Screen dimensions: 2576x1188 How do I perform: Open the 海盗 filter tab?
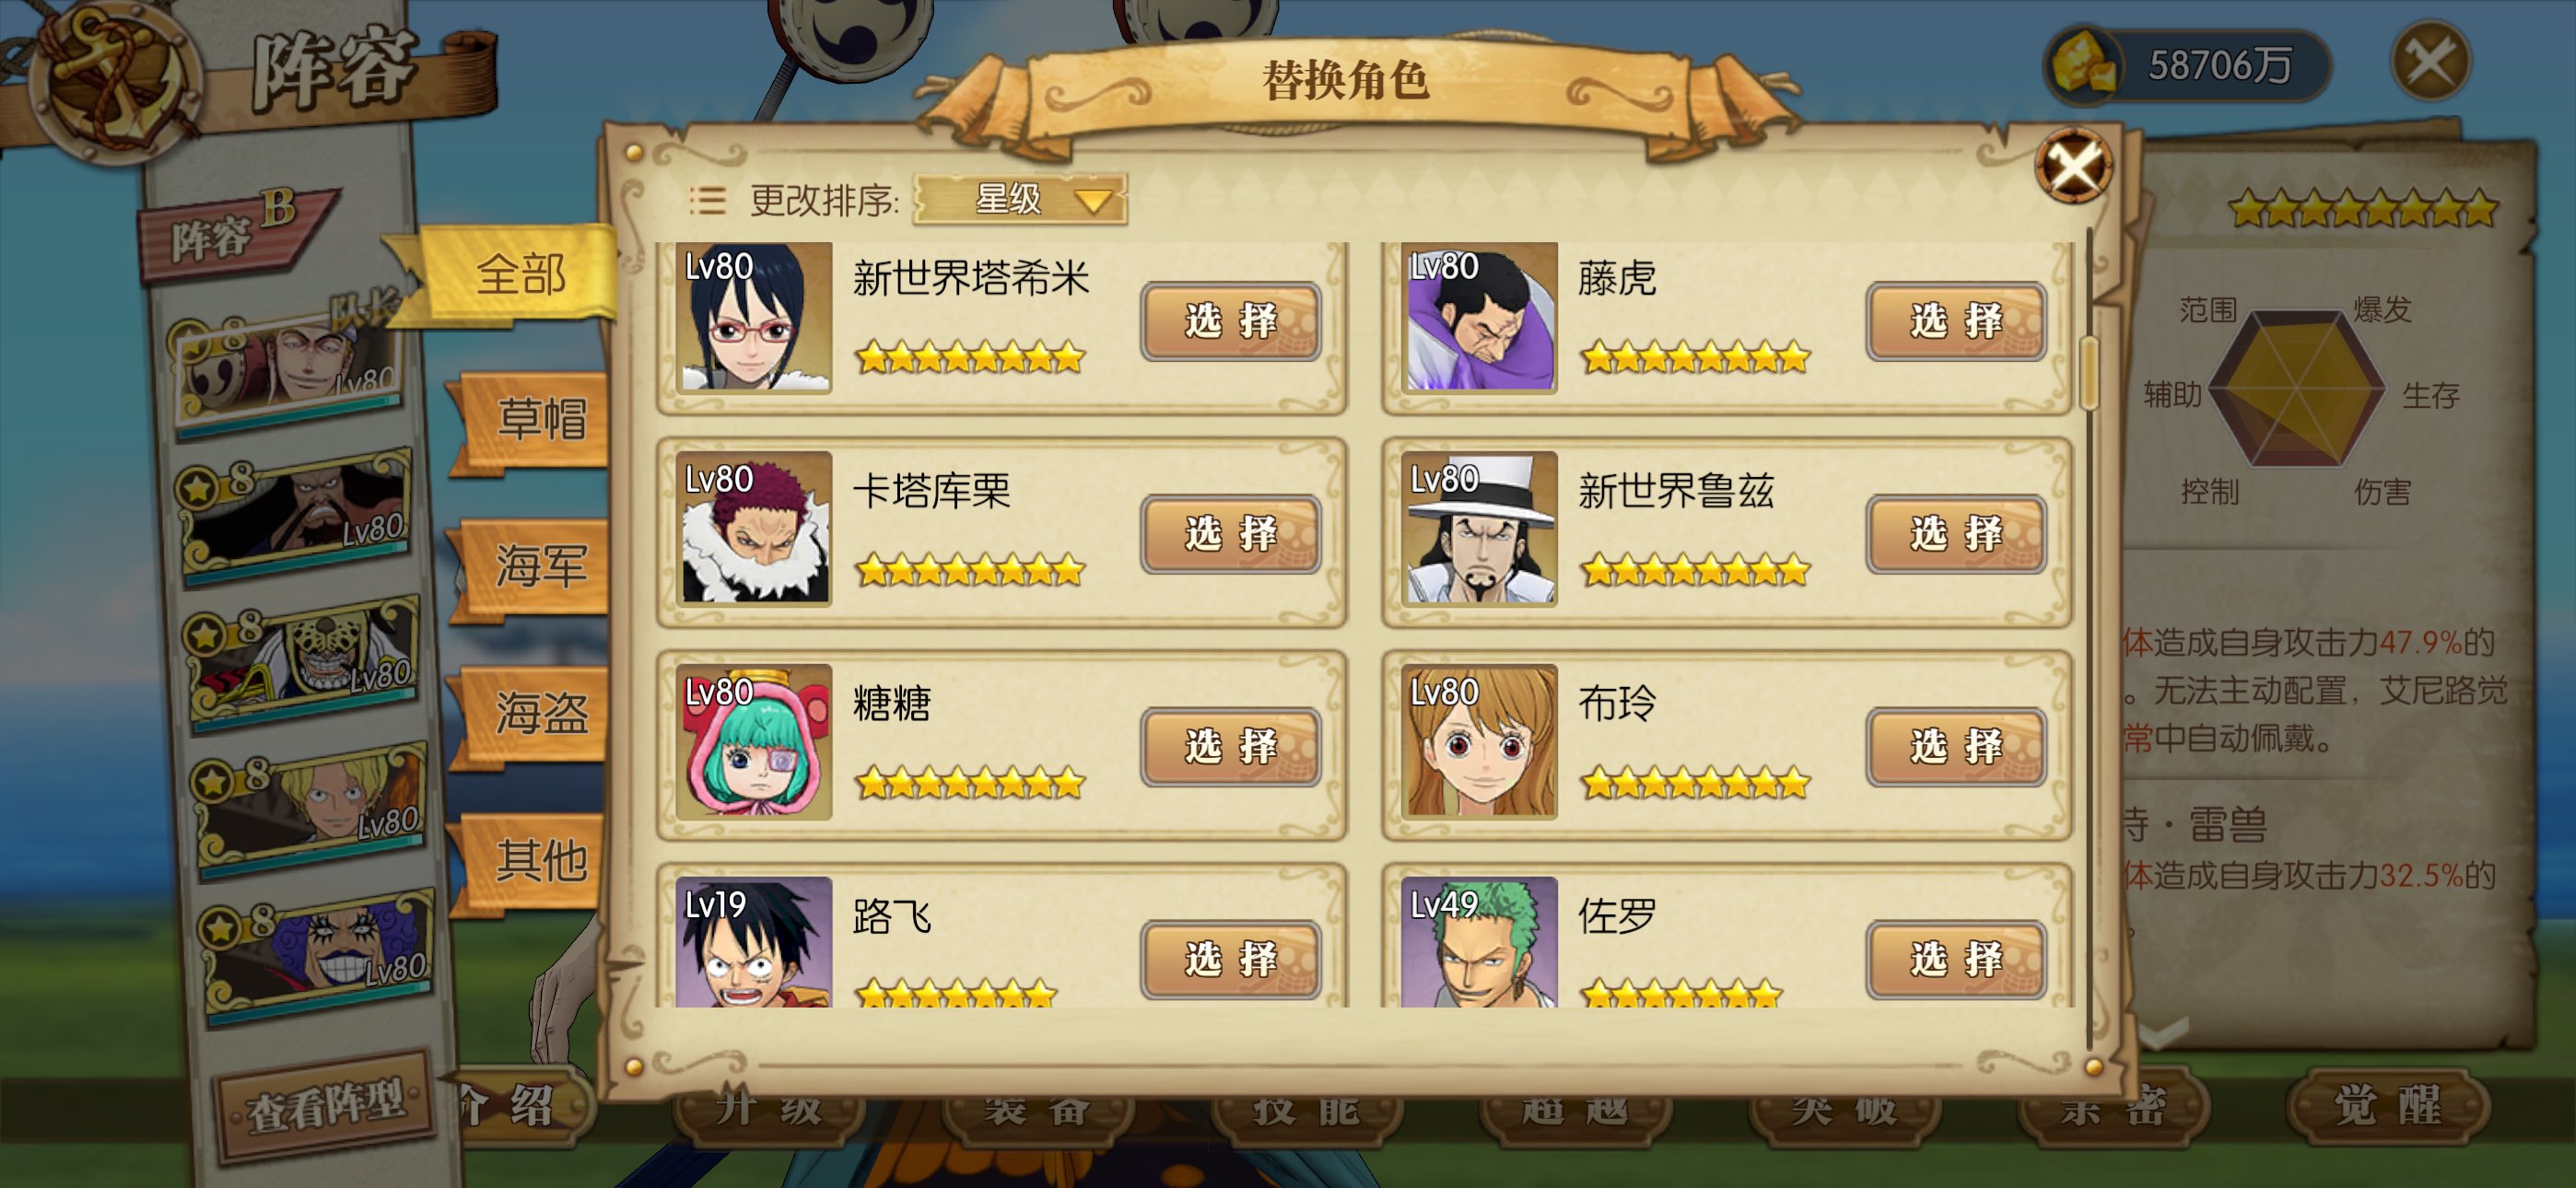[538, 713]
